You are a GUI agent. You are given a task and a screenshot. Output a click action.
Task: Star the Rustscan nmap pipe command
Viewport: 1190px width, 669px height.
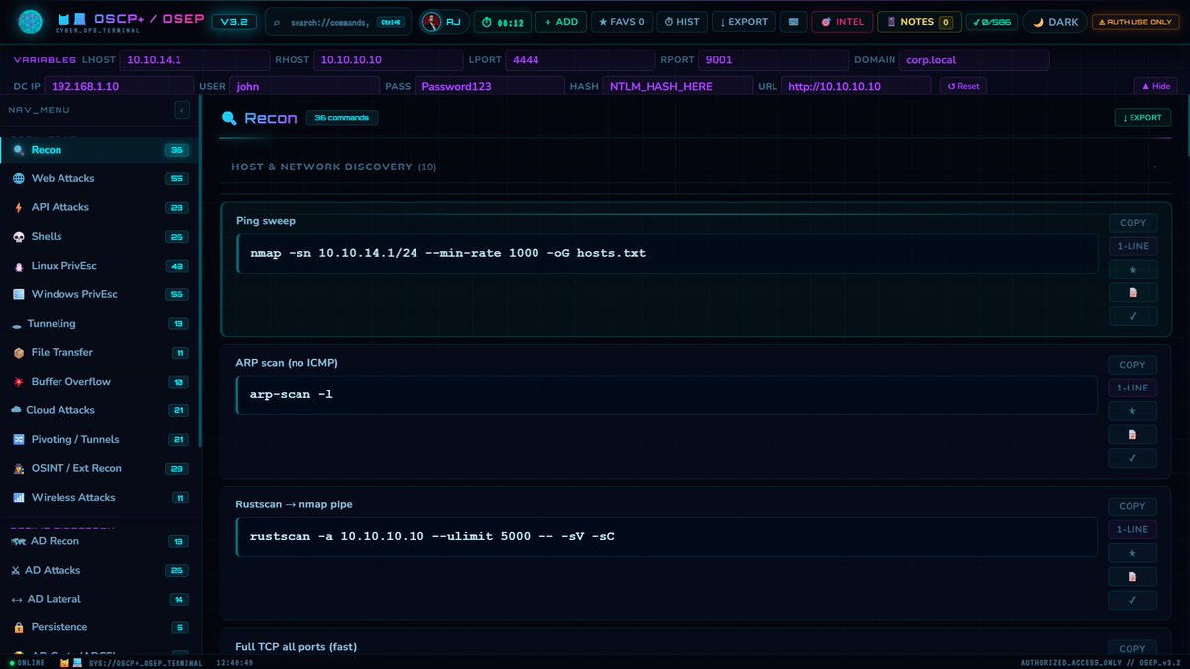[1132, 552]
